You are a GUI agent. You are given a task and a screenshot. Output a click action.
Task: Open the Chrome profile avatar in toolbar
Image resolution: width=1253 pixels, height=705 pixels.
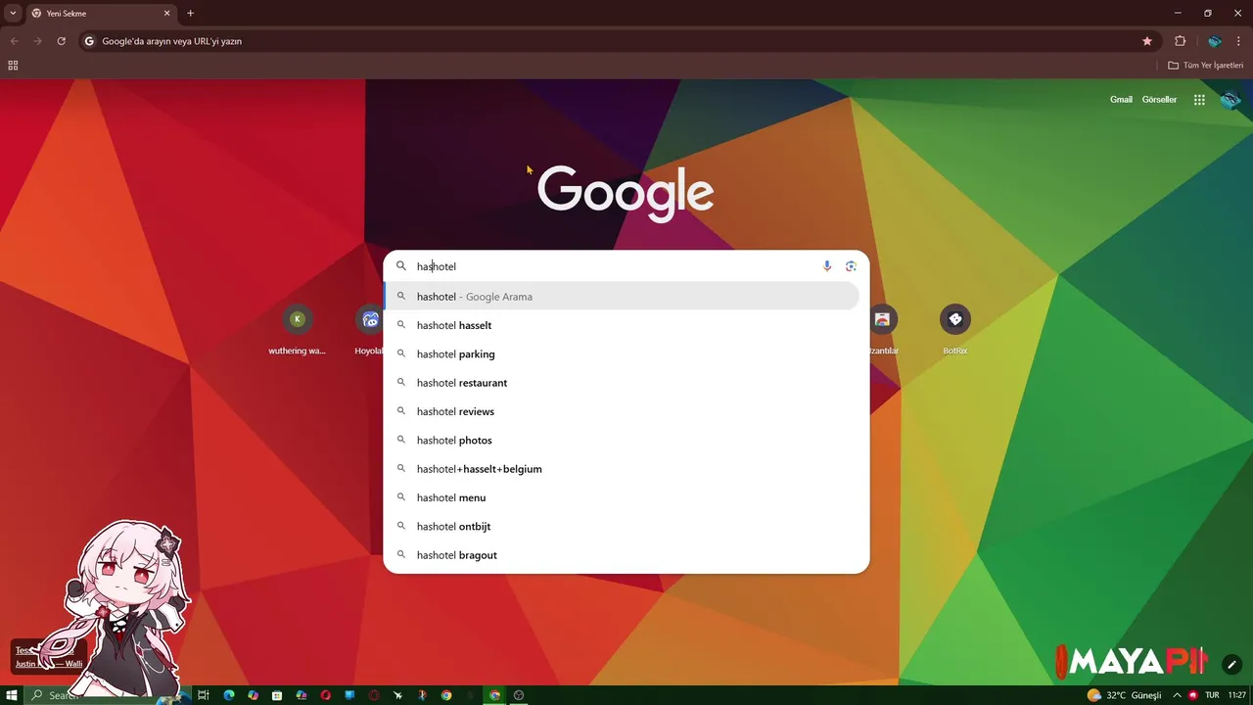pyautogui.click(x=1215, y=41)
